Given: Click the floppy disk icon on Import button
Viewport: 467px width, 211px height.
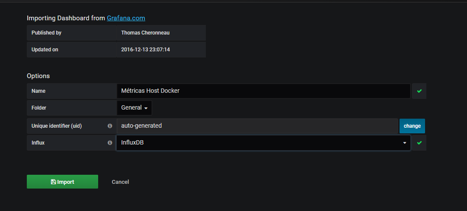Looking at the screenshot, I should tap(53, 182).
